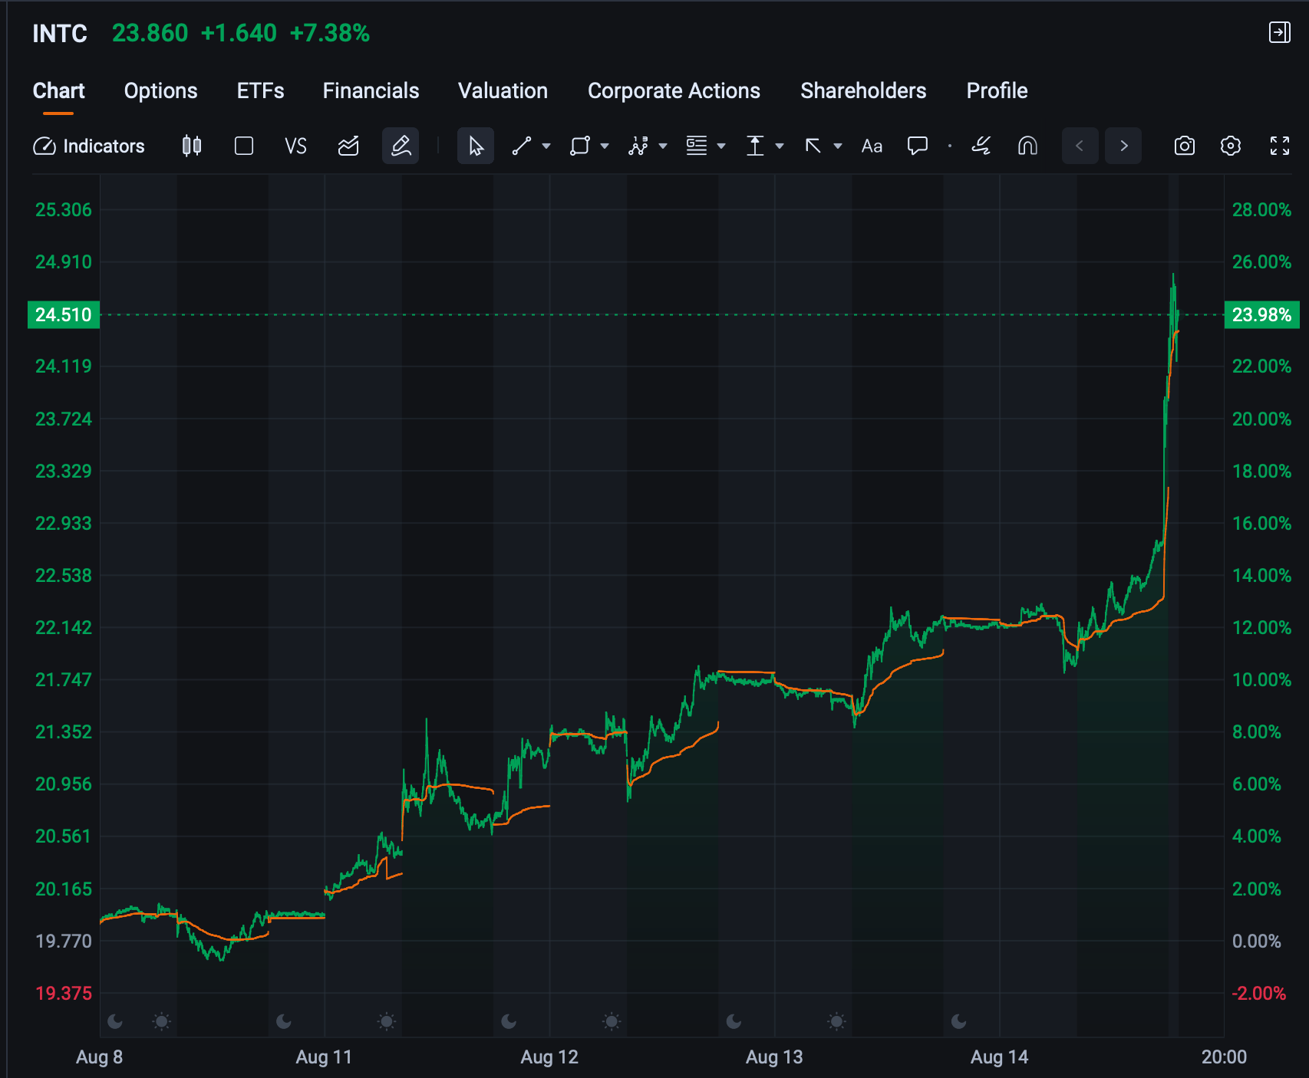The image size is (1309, 1078).
Task: Open the Options tab
Action: pos(161,90)
